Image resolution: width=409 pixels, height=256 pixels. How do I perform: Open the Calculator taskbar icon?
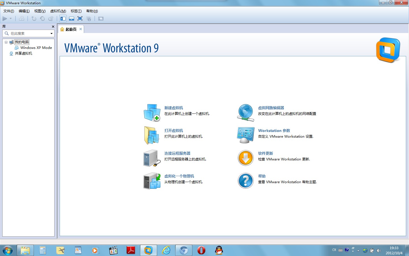pos(43,250)
